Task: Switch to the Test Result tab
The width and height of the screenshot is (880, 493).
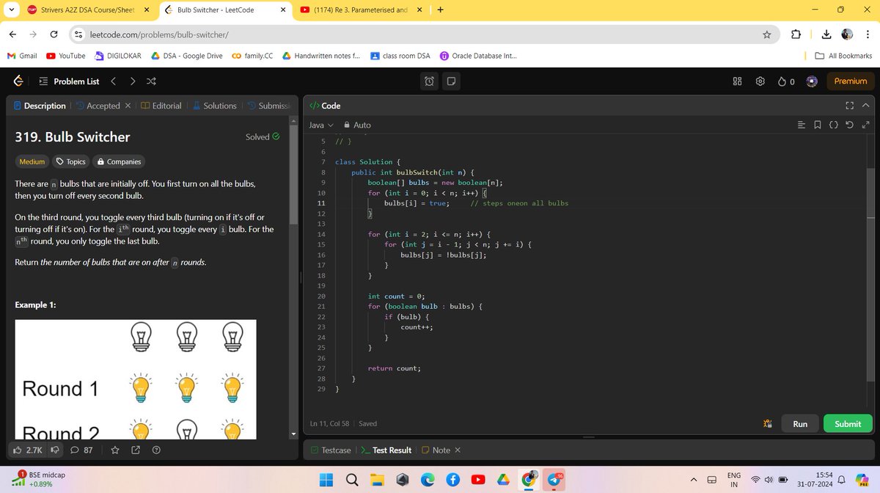Action: tap(386, 450)
